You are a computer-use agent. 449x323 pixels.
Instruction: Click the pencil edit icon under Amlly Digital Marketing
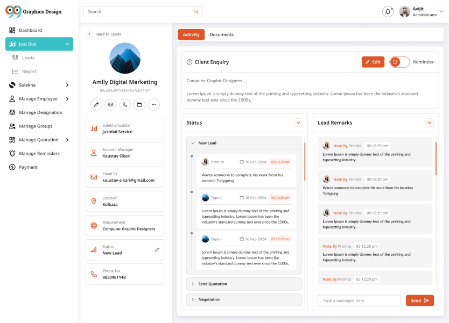pos(96,104)
